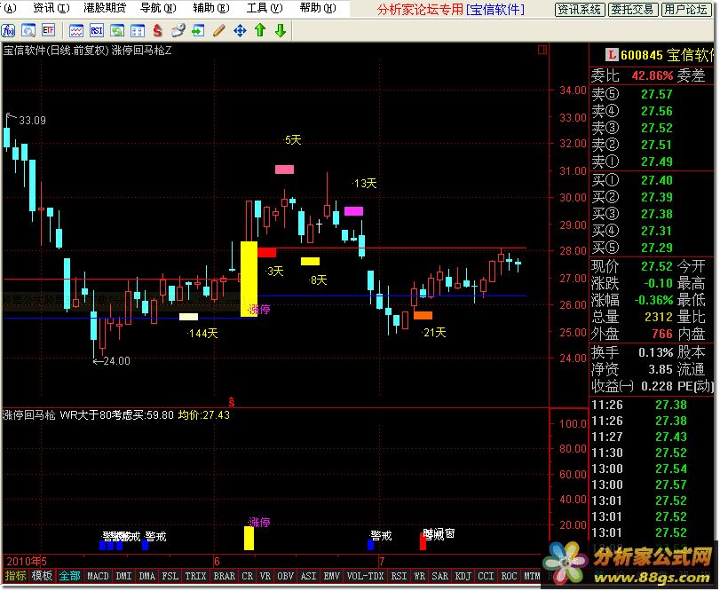The width and height of the screenshot is (720, 591).
Task: Select the RSI indicator tab at bottom
Action: point(399,575)
